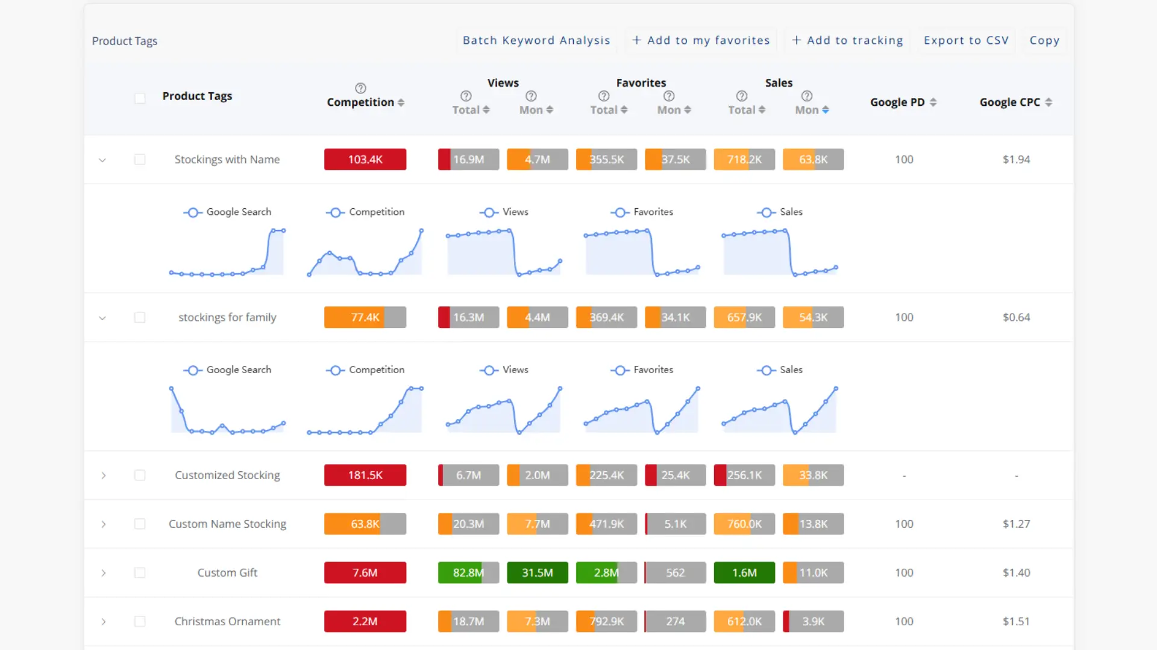Image resolution: width=1157 pixels, height=650 pixels.
Task: Click the red 103.4K competition bar
Action: point(365,159)
